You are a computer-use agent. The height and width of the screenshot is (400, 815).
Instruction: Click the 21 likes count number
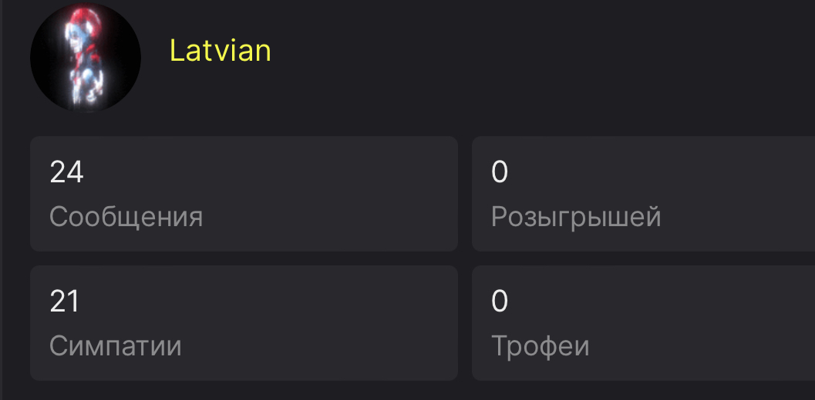(x=65, y=302)
